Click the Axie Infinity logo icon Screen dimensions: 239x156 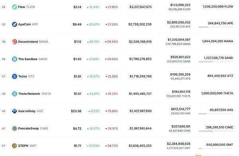click(x=14, y=111)
